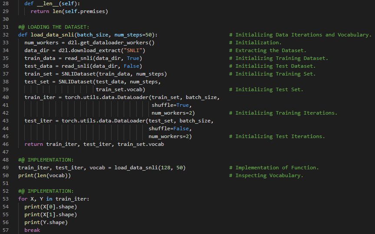Click the 'Extracting the Dataset' comment
This screenshot has width=375, height=234.
[270, 50]
